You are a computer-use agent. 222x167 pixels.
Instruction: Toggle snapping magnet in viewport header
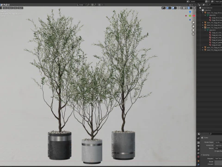point(92,5)
